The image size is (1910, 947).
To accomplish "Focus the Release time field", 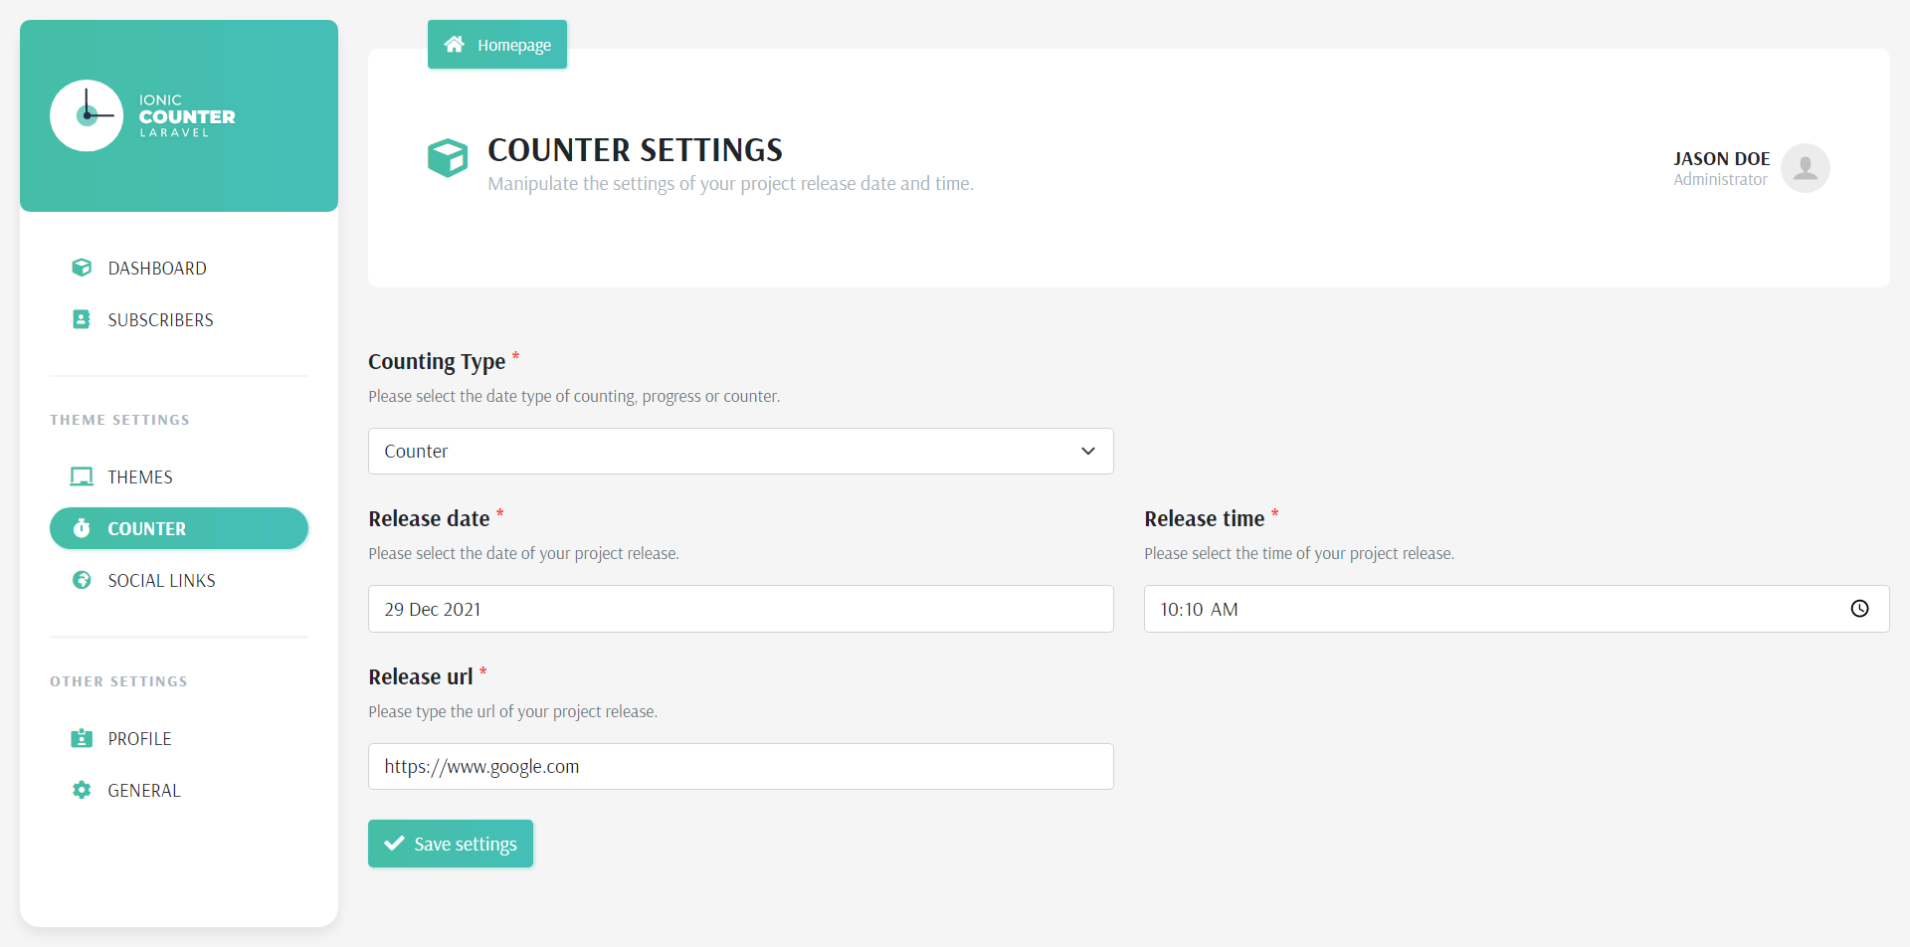I will tap(1517, 609).
